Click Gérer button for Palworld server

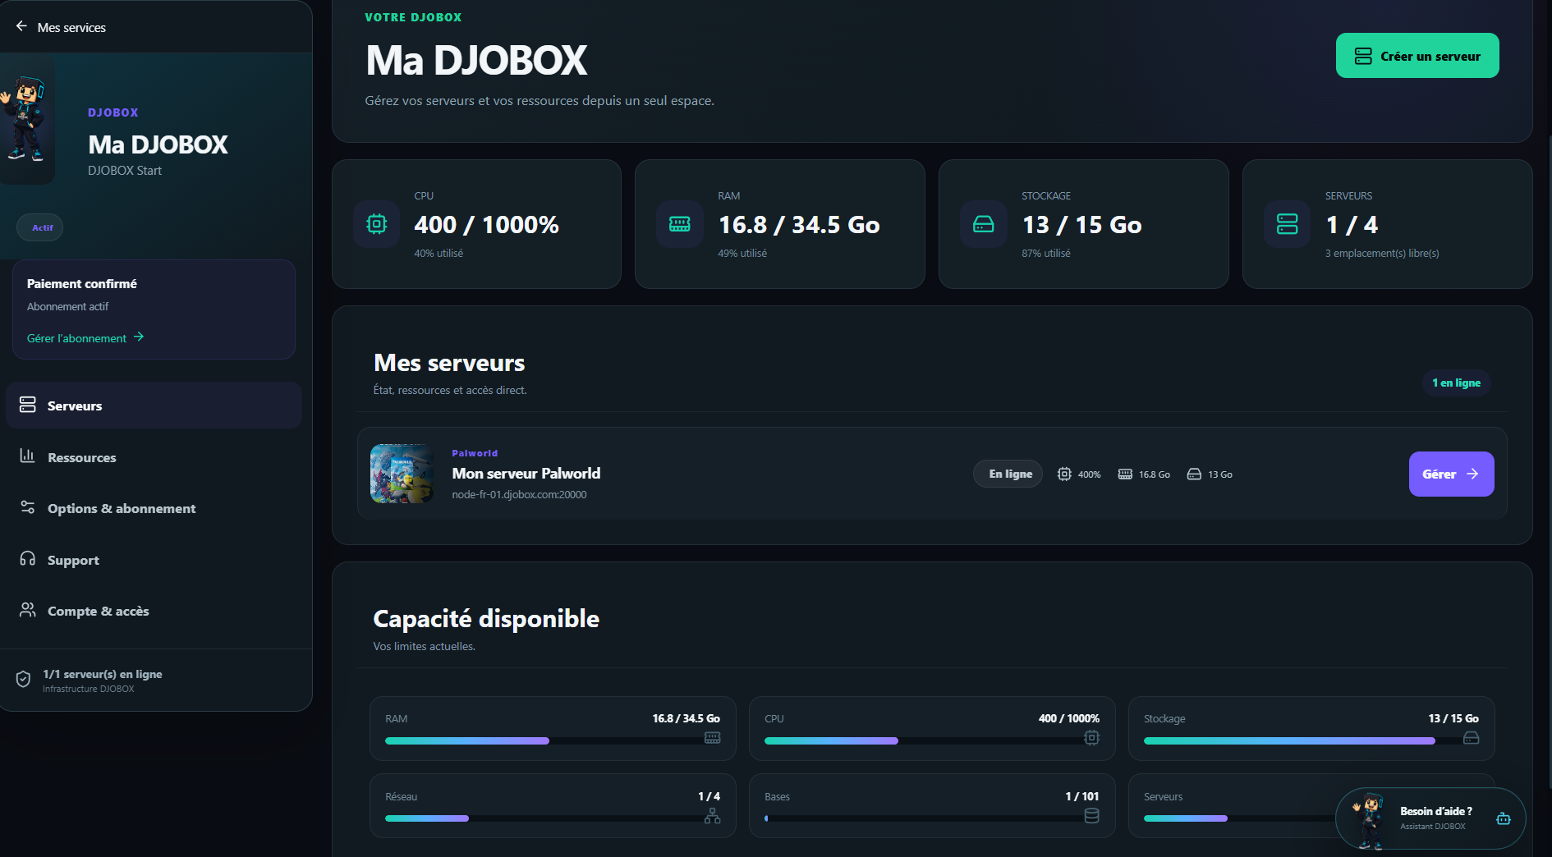[1451, 474]
